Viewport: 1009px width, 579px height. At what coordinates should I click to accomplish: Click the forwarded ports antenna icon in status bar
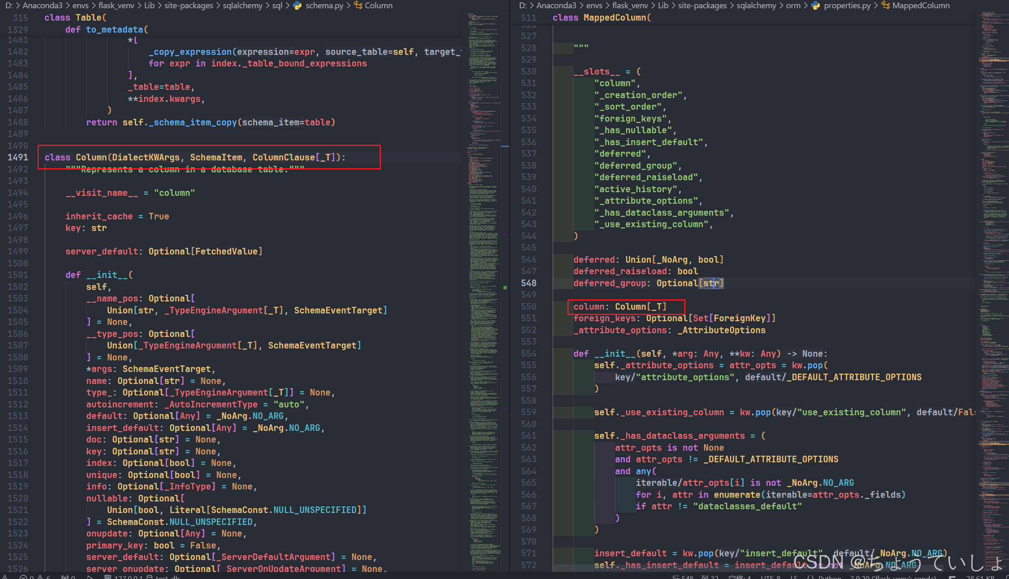point(65,577)
